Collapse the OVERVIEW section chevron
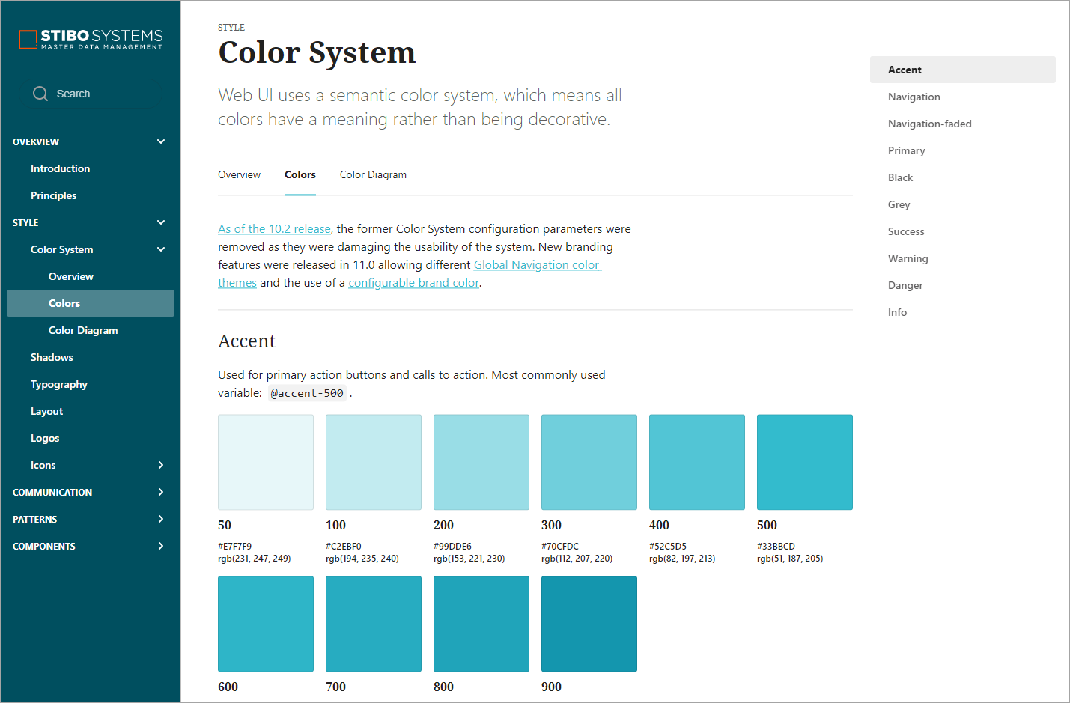 click(161, 141)
